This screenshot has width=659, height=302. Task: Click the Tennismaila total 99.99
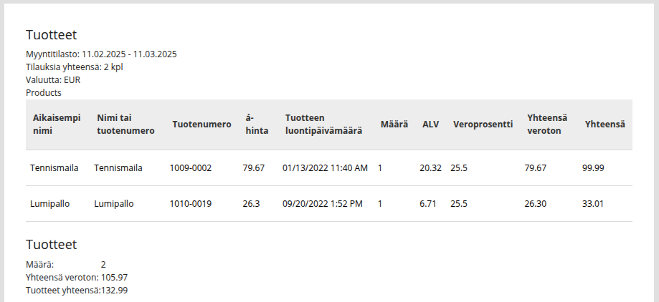coord(593,167)
